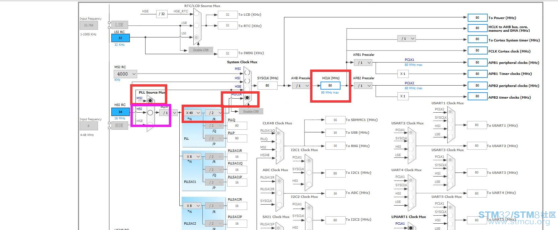The height and width of the screenshot is (230, 558).
Task: Open the PLL *N X40 multiplier dropdown
Action: [x=193, y=113]
